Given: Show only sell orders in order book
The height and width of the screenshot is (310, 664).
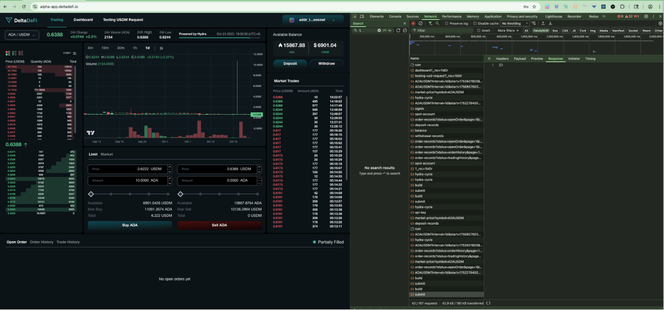Looking at the screenshot, I should click(21, 53).
